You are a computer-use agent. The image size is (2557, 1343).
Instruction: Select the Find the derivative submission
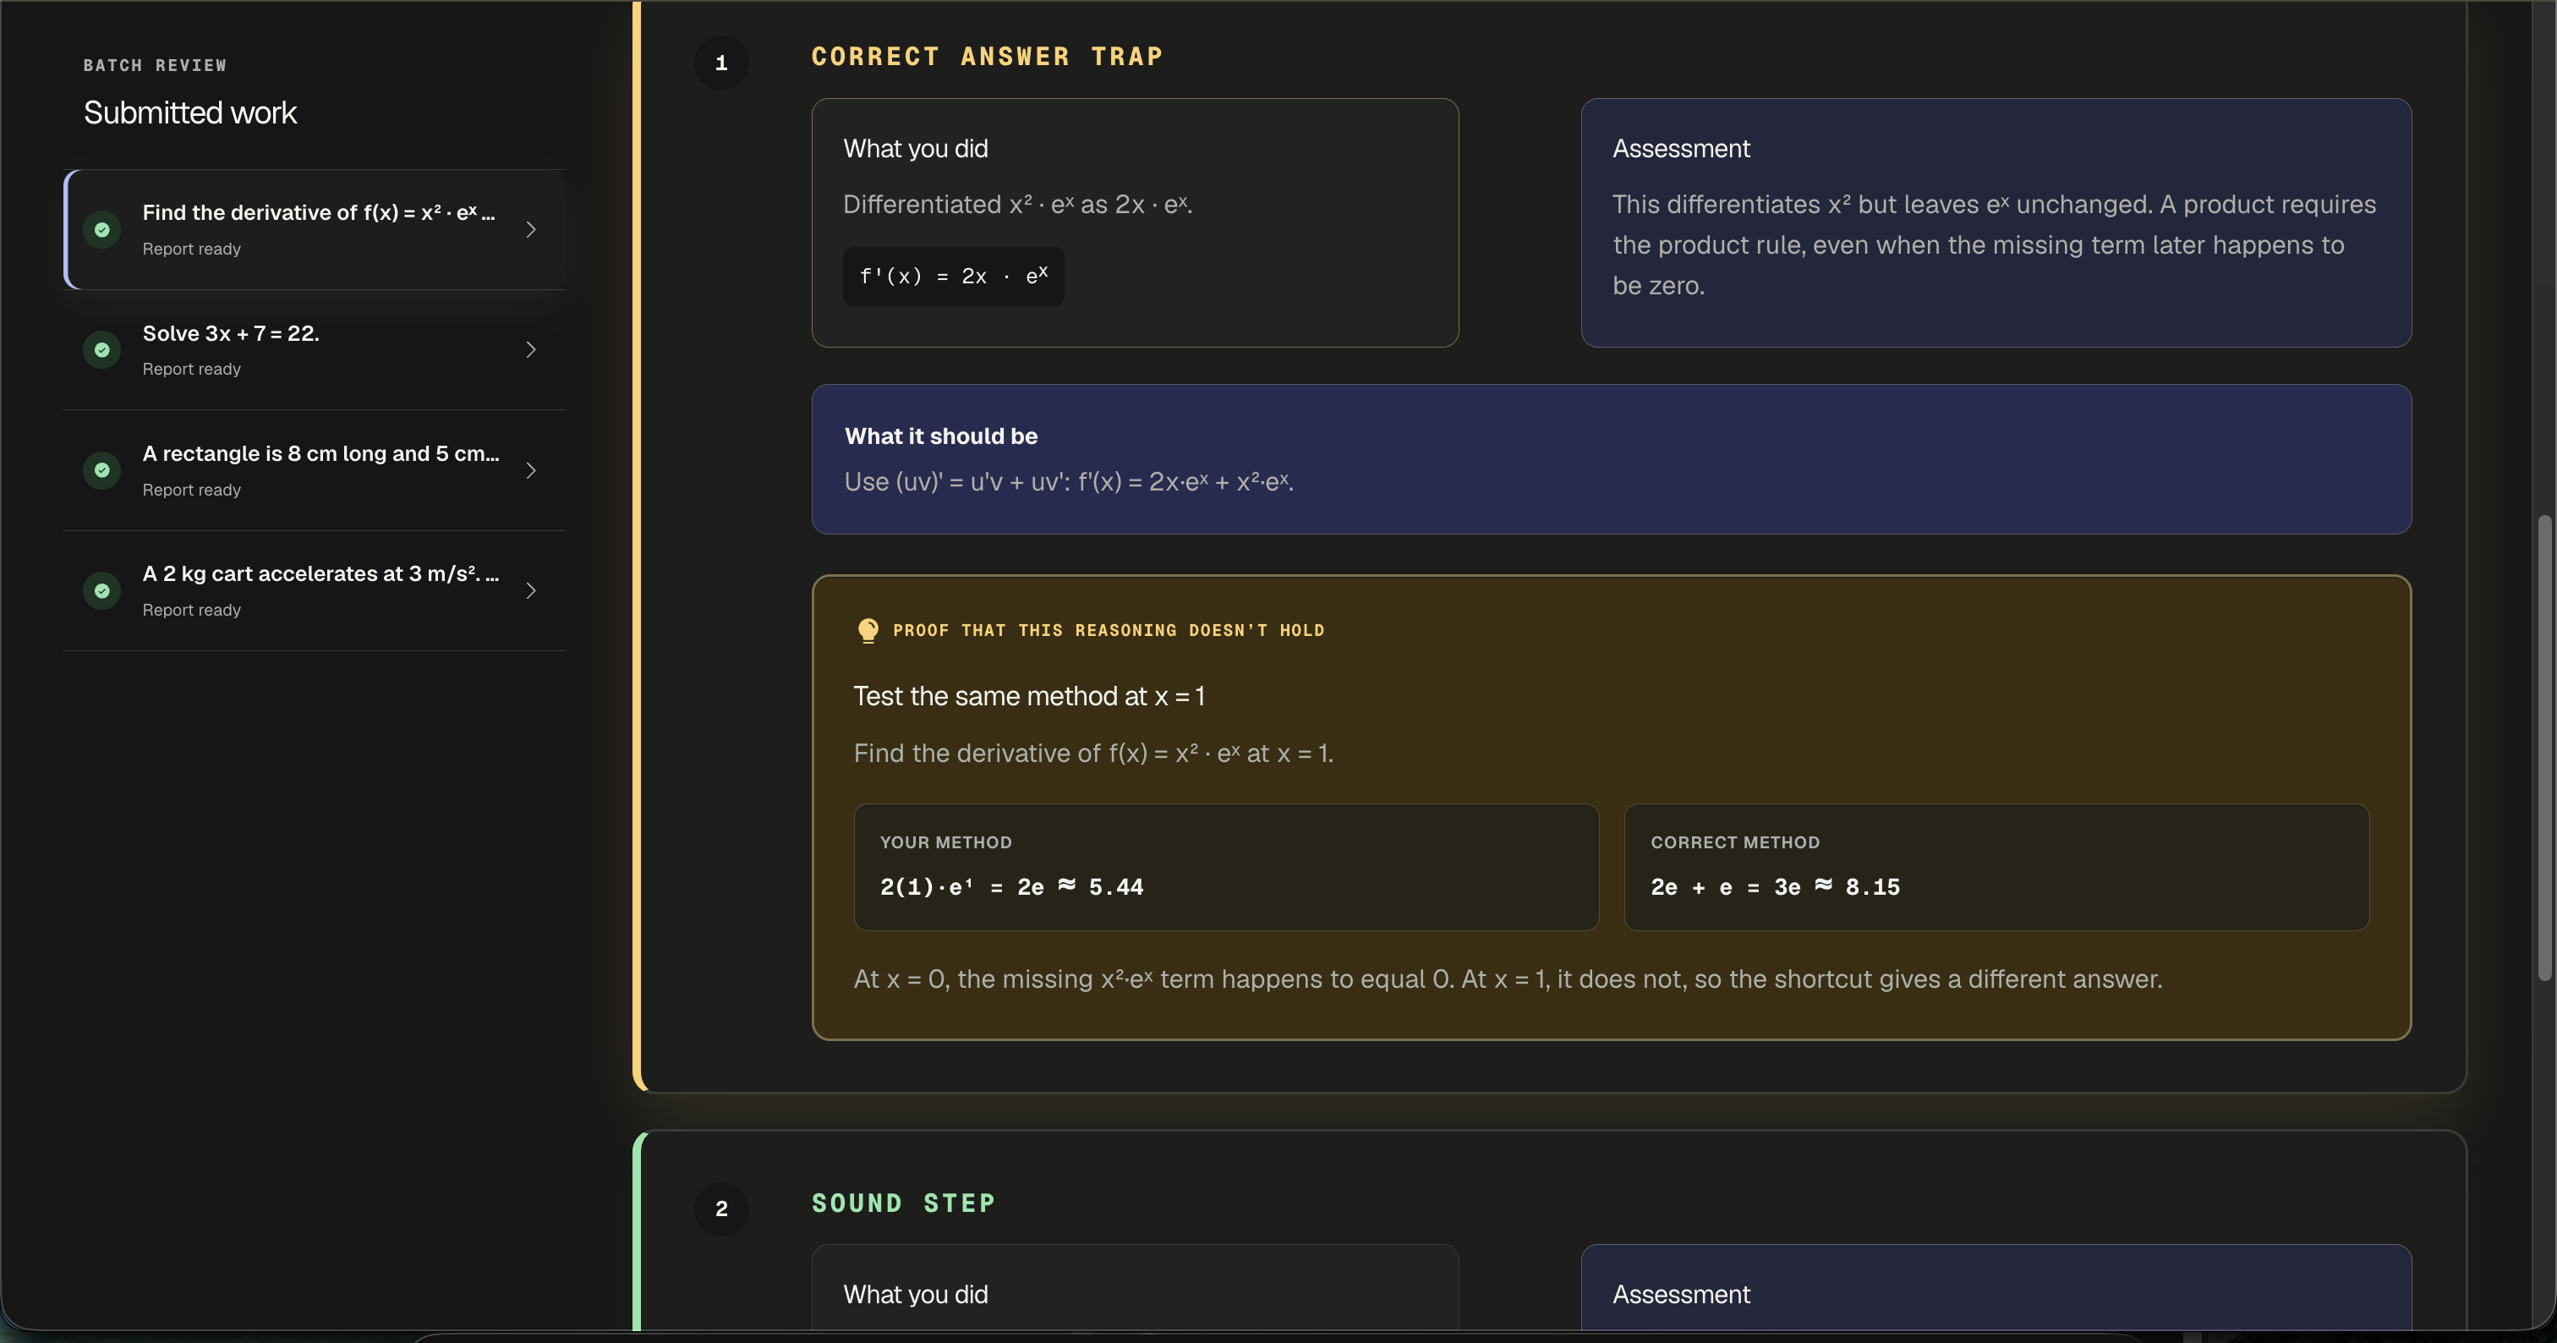pos(315,229)
